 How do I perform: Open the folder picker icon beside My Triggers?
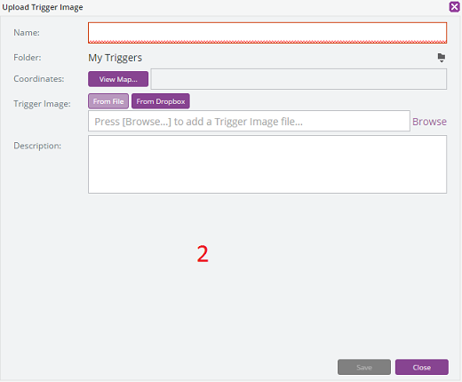(442, 58)
